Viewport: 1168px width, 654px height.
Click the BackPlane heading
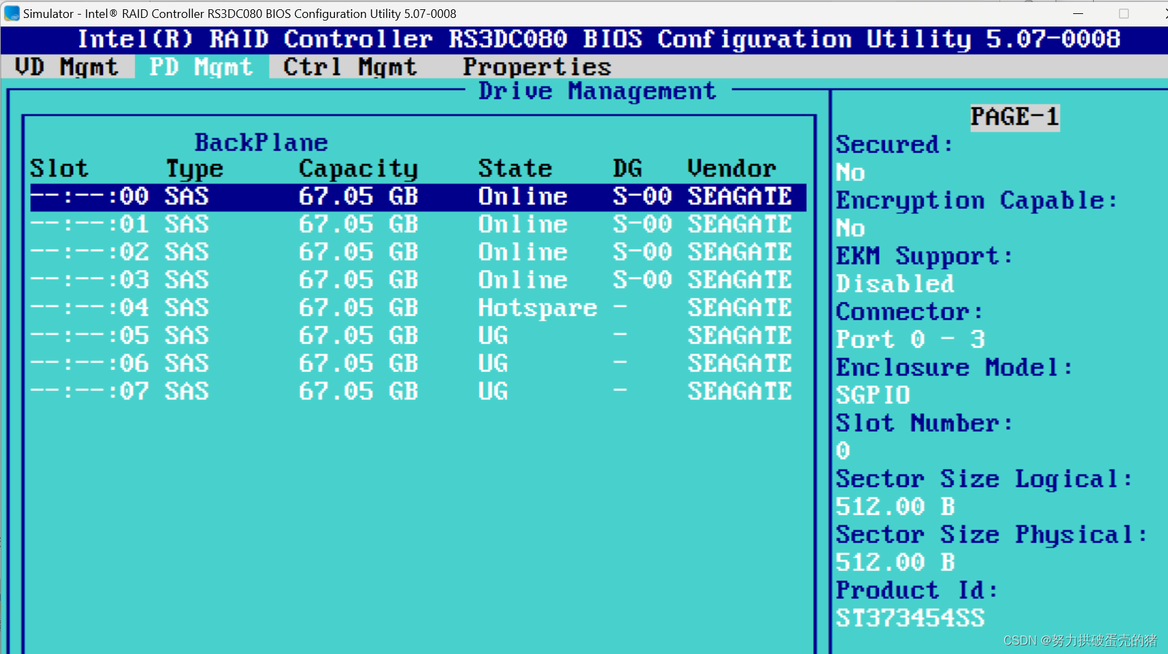[x=261, y=143]
